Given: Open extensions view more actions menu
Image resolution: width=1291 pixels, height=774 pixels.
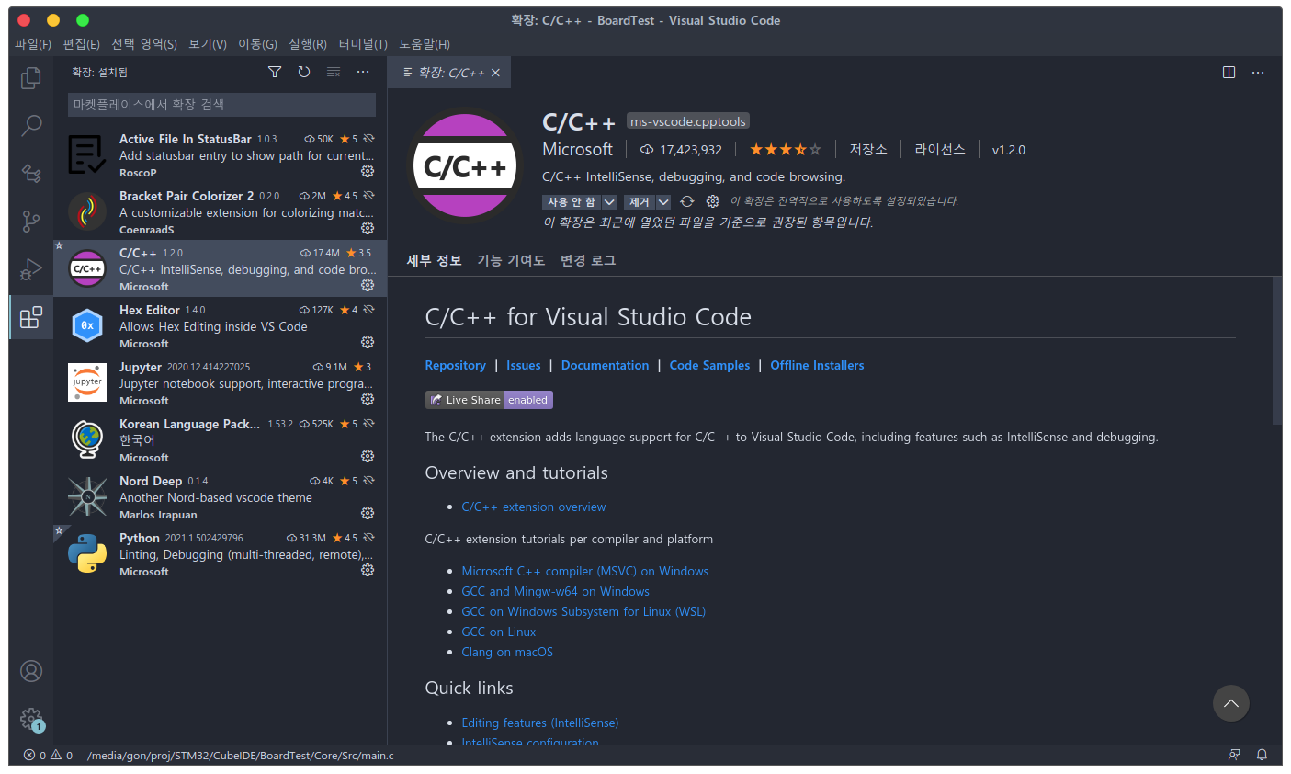Looking at the screenshot, I should [x=363, y=72].
